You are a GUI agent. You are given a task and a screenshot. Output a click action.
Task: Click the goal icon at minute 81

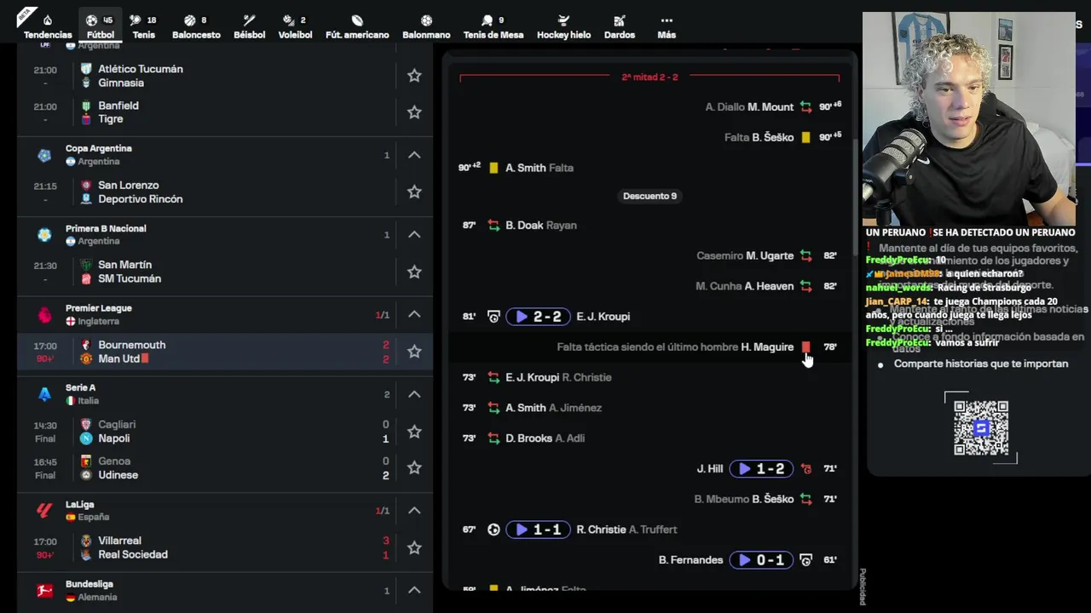494,317
